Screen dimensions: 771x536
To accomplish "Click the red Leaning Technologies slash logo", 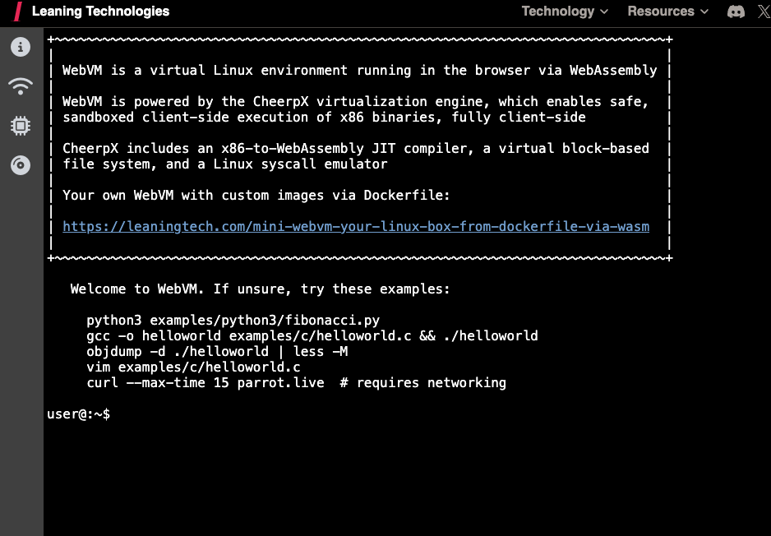I will 17,12.
